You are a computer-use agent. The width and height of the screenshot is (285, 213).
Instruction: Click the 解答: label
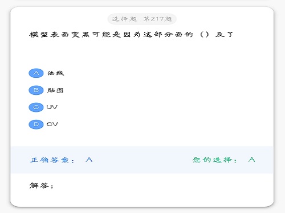click(x=42, y=186)
